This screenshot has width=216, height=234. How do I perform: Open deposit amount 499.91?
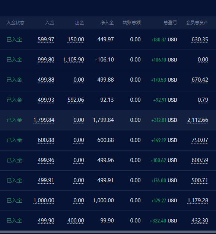[x=46, y=181]
